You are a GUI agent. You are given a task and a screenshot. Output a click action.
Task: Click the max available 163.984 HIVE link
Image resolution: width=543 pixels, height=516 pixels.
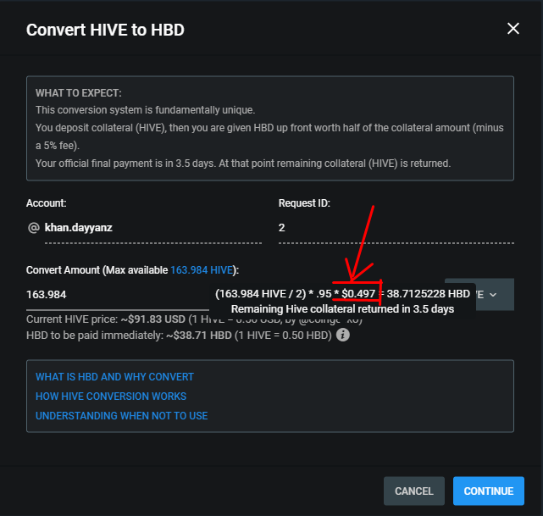[202, 269]
